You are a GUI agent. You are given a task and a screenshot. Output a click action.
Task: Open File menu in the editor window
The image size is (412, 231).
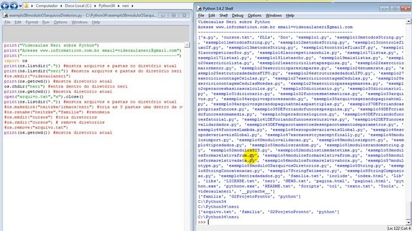[7, 22]
